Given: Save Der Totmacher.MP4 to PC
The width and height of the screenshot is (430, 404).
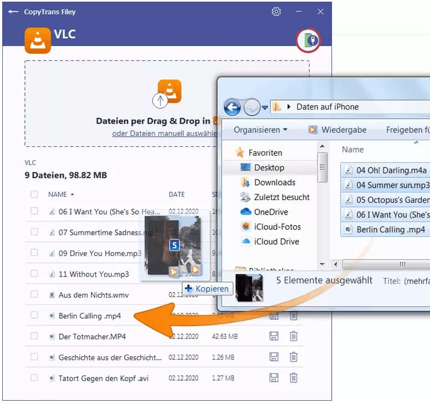Looking at the screenshot, I should pos(274,336).
